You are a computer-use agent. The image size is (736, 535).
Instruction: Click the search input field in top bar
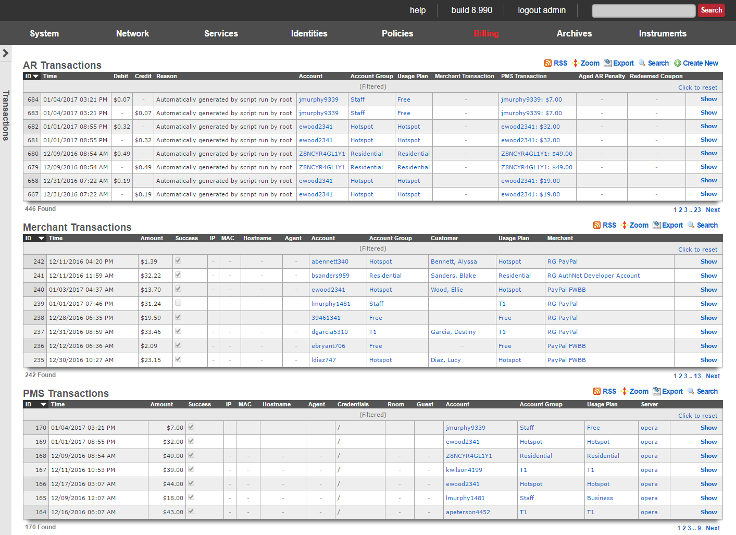tap(643, 10)
